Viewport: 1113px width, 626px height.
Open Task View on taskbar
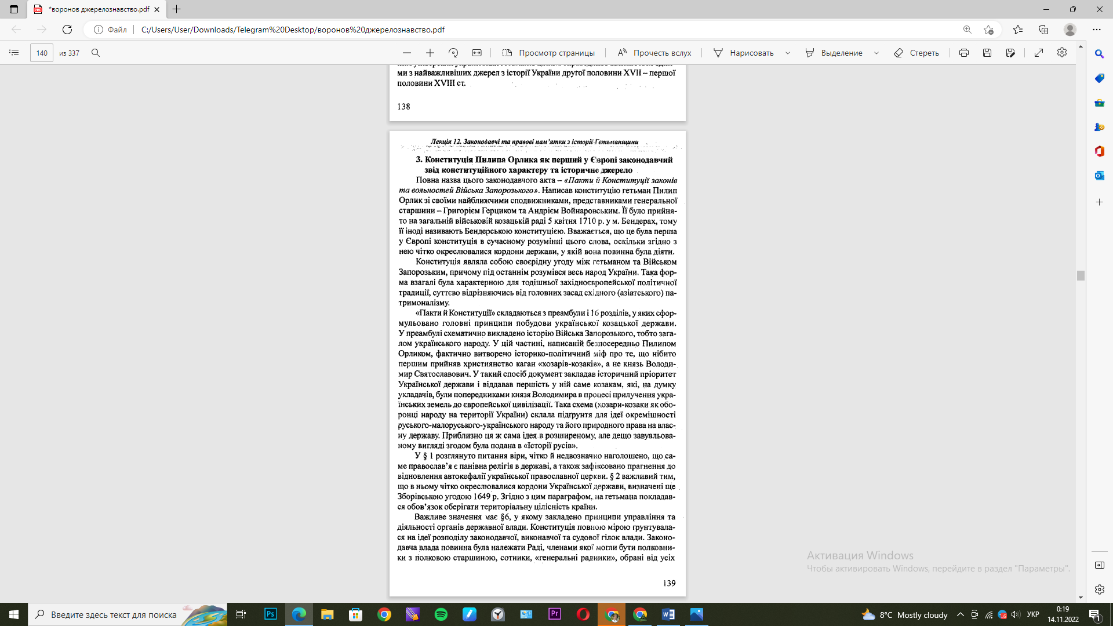click(x=241, y=614)
